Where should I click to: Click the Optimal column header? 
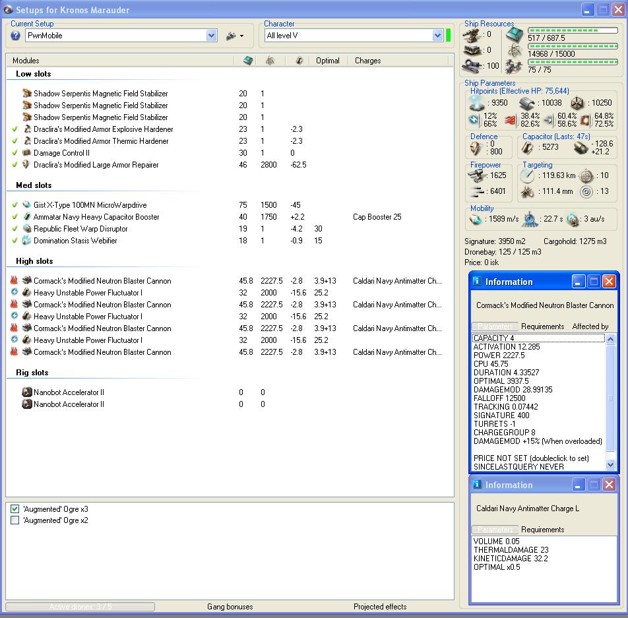point(327,61)
